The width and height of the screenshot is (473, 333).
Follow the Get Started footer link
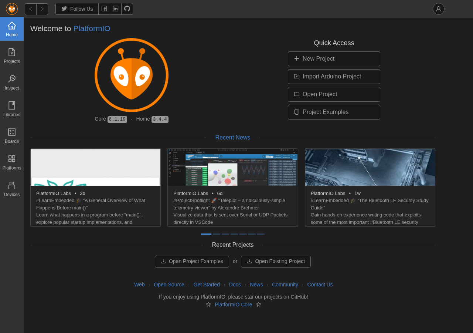[x=207, y=285]
